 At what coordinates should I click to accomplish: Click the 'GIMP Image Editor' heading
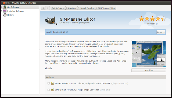click(x=77, y=19)
